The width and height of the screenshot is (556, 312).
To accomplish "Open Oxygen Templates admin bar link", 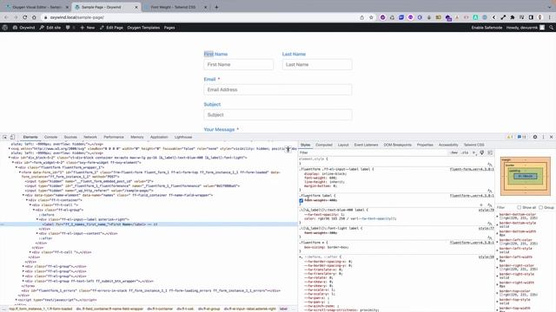I will (143, 28).
